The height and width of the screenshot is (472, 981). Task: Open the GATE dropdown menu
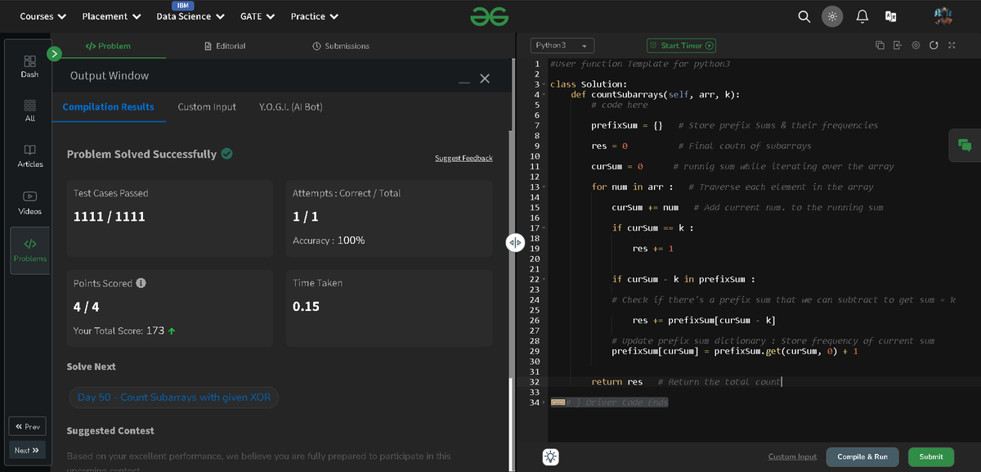point(258,16)
